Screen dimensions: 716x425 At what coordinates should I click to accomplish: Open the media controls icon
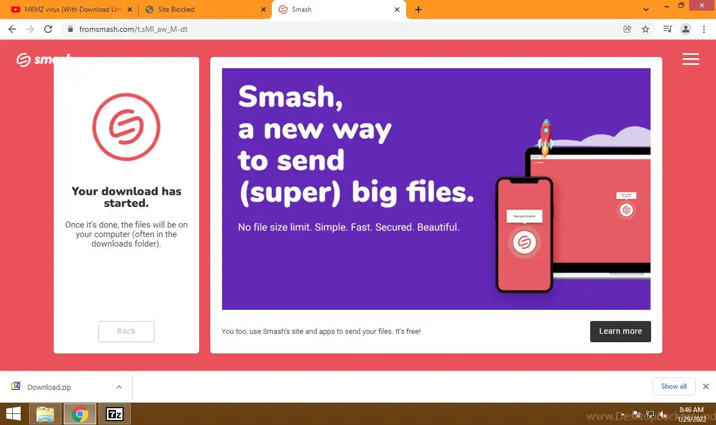(x=667, y=29)
